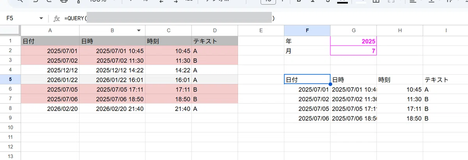Select the pink month cell containing 7
The height and width of the screenshot is (160, 468).
click(353, 51)
